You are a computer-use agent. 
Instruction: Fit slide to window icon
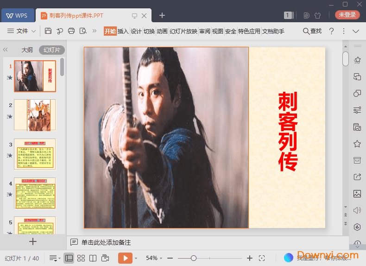[x=262, y=258]
